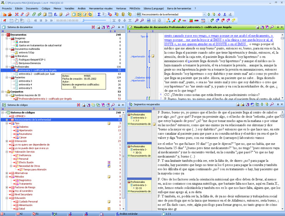The height and width of the screenshot is (216, 285).
Task: Select the hombres mayores de 30 set
Action: point(27,95)
